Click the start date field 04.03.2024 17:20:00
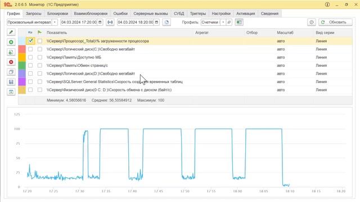The height and width of the screenshot is (202, 360). [x=79, y=22]
